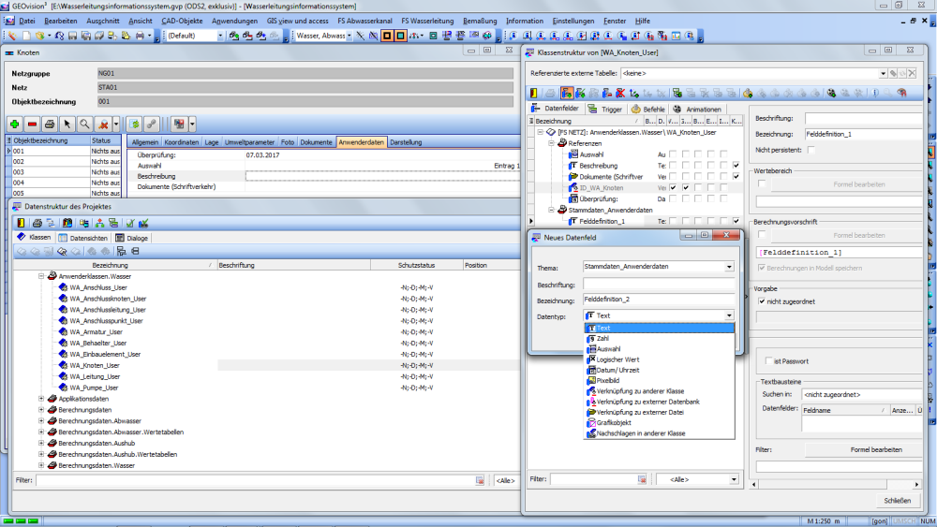The height and width of the screenshot is (527, 937).
Task: Switch to the Trigger tab in Klassenstruktur
Action: pyautogui.click(x=605, y=110)
